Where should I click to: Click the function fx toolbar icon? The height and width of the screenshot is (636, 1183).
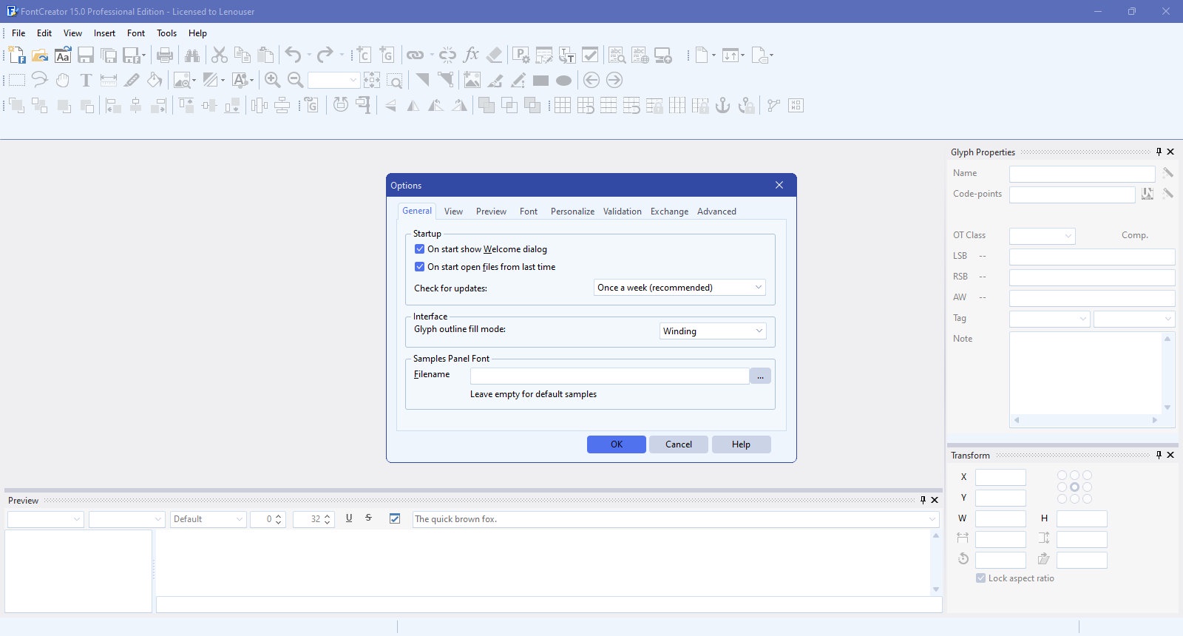[471, 55]
